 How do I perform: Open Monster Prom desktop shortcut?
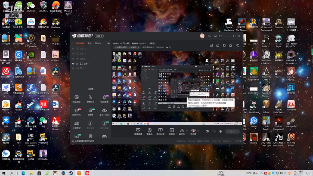279,41
